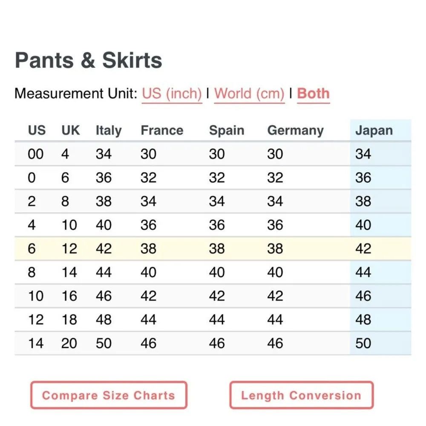Open Compare Size Charts
The image size is (426, 426).
pos(109,395)
